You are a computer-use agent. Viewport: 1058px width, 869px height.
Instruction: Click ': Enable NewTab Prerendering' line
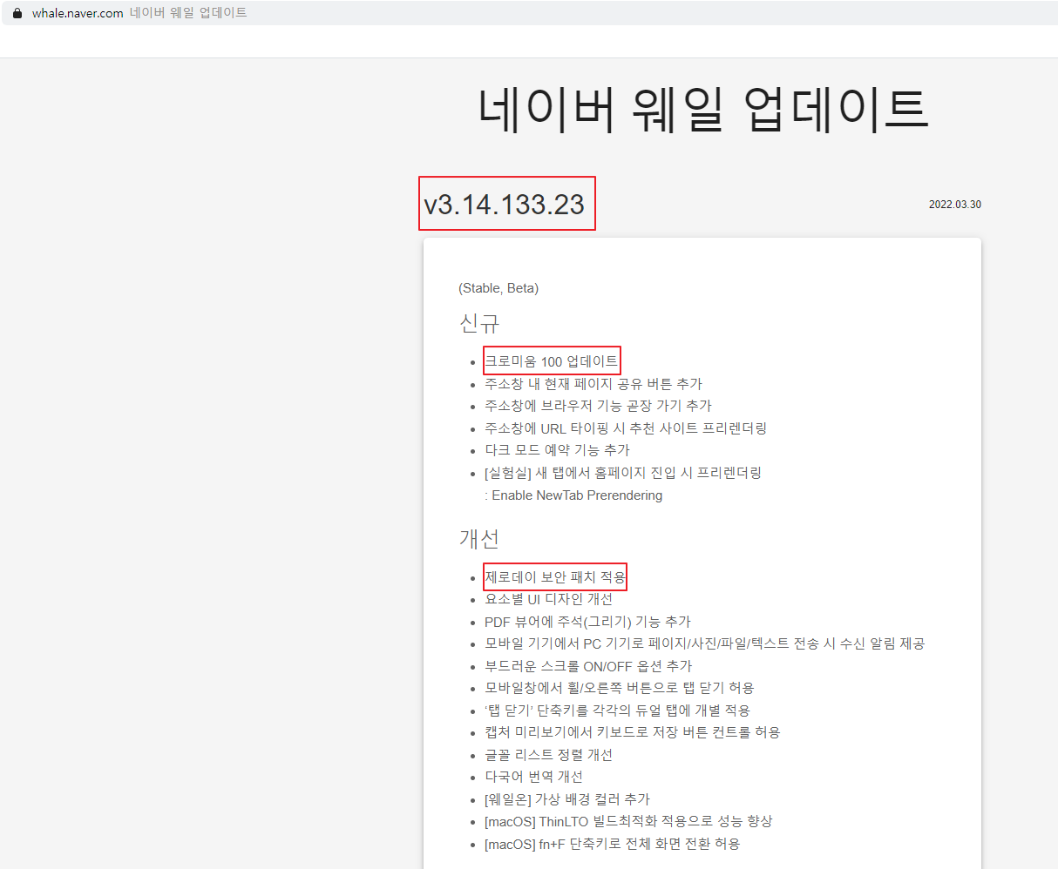[x=573, y=495]
